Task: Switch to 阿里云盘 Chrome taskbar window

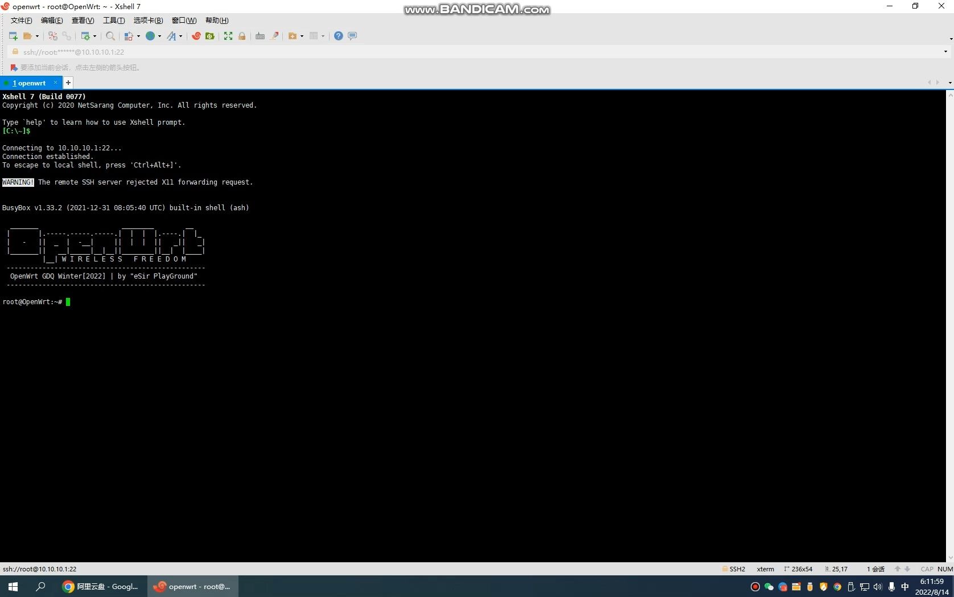Action: point(101,586)
